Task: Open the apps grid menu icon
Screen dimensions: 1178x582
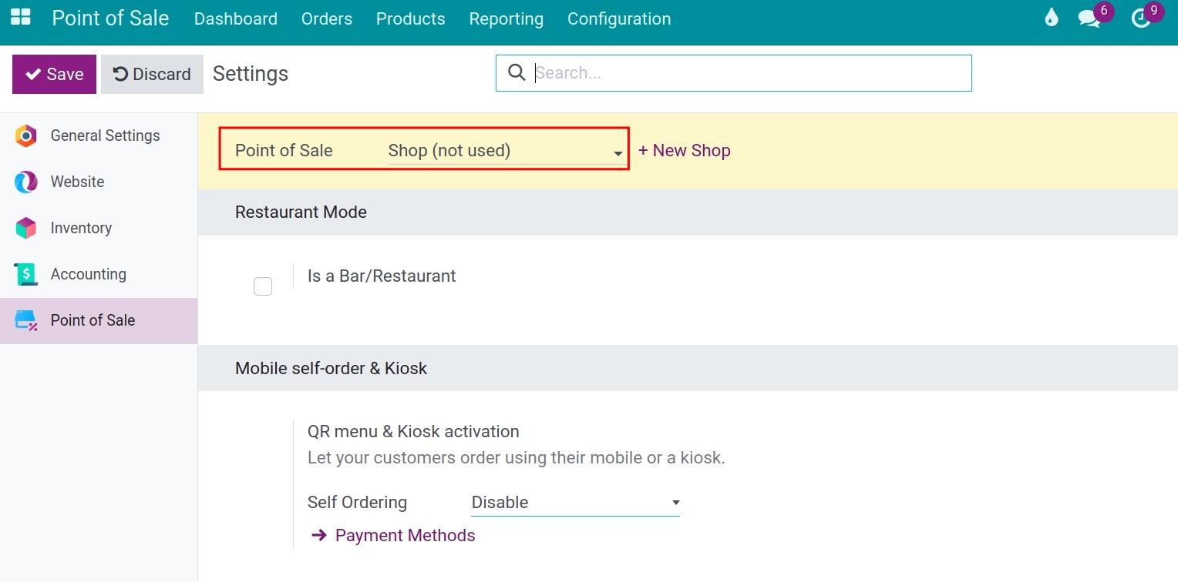Action: click(x=21, y=18)
